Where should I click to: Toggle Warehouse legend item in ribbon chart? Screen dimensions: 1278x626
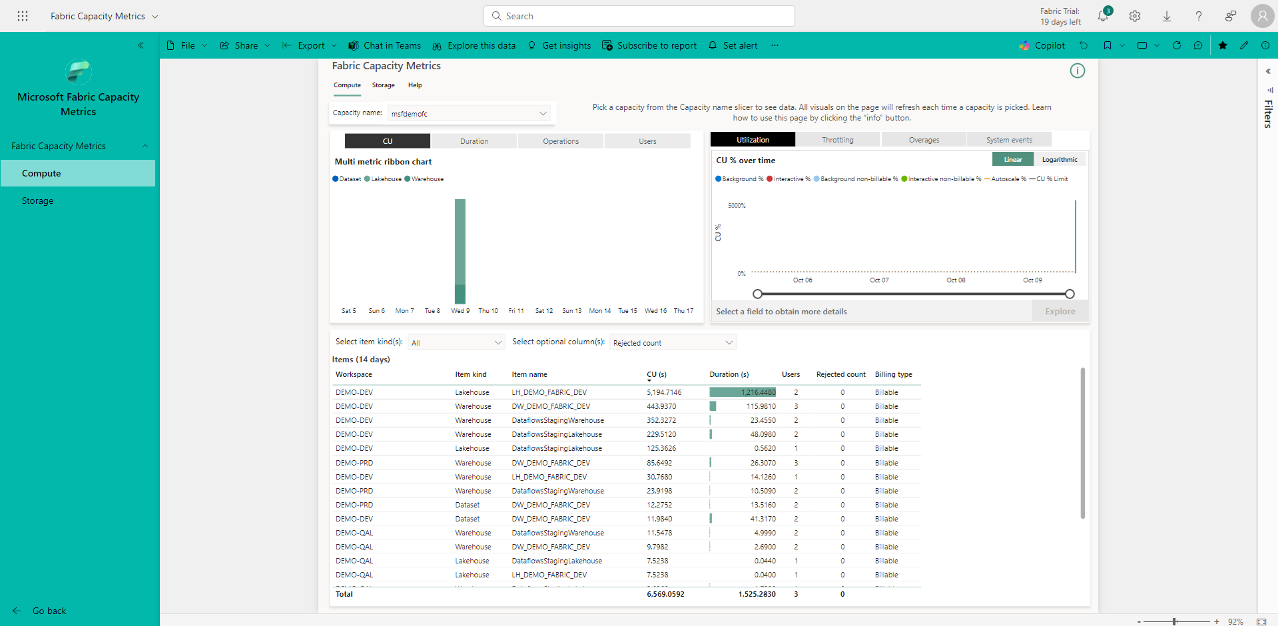(x=424, y=178)
